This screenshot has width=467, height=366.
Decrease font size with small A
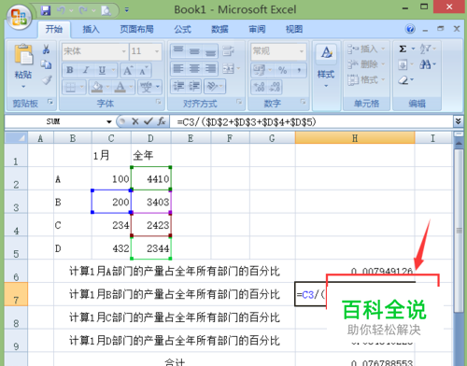coord(144,71)
